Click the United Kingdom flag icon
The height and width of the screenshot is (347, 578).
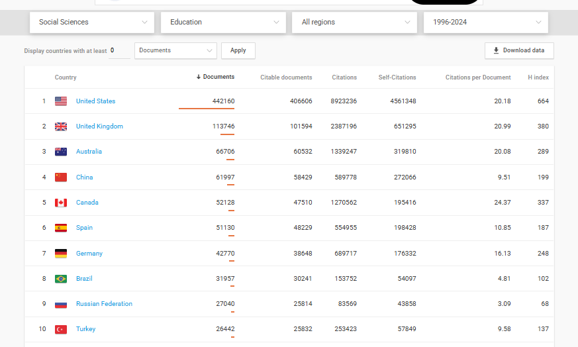(x=61, y=126)
